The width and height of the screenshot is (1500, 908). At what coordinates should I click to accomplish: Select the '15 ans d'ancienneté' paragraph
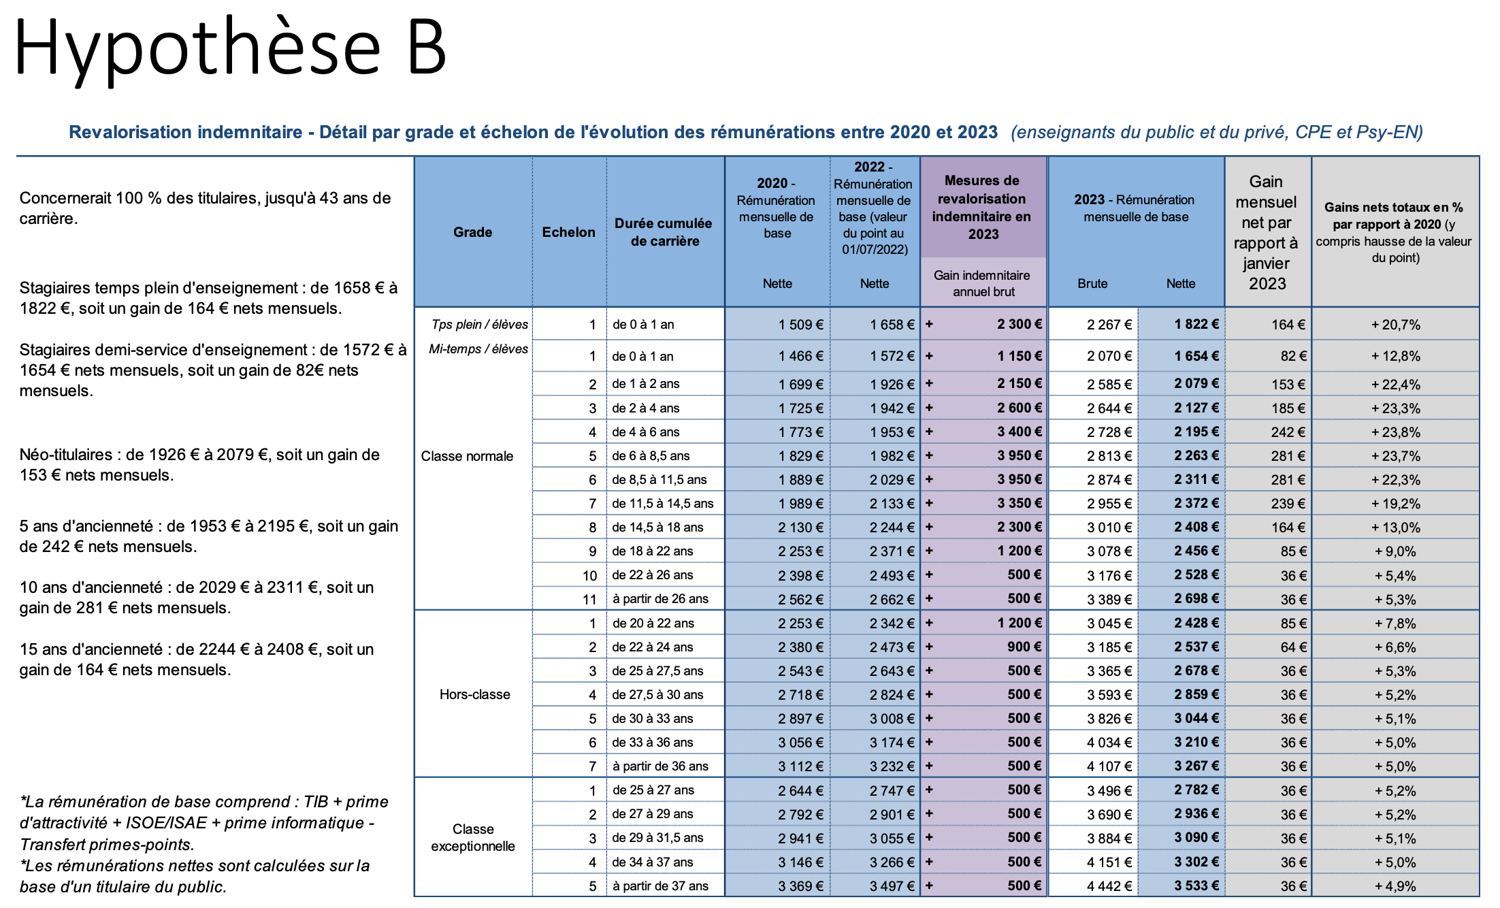[197, 660]
